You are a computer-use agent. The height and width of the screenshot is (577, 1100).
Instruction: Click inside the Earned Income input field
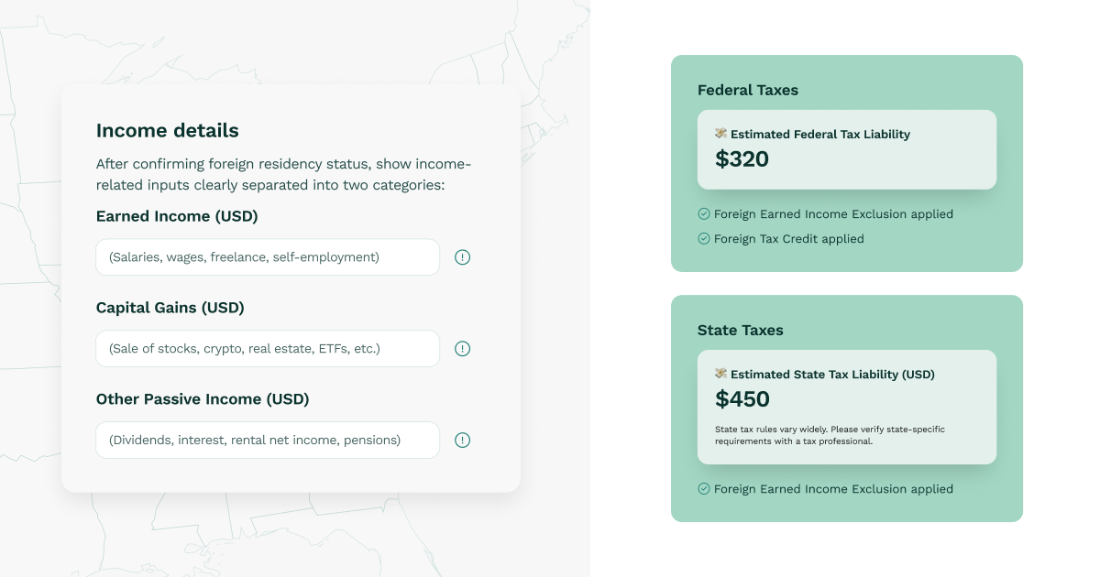tap(267, 257)
